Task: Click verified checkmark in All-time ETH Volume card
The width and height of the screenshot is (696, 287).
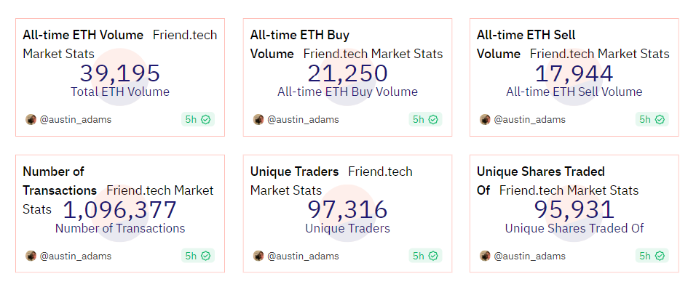Action: click(205, 120)
